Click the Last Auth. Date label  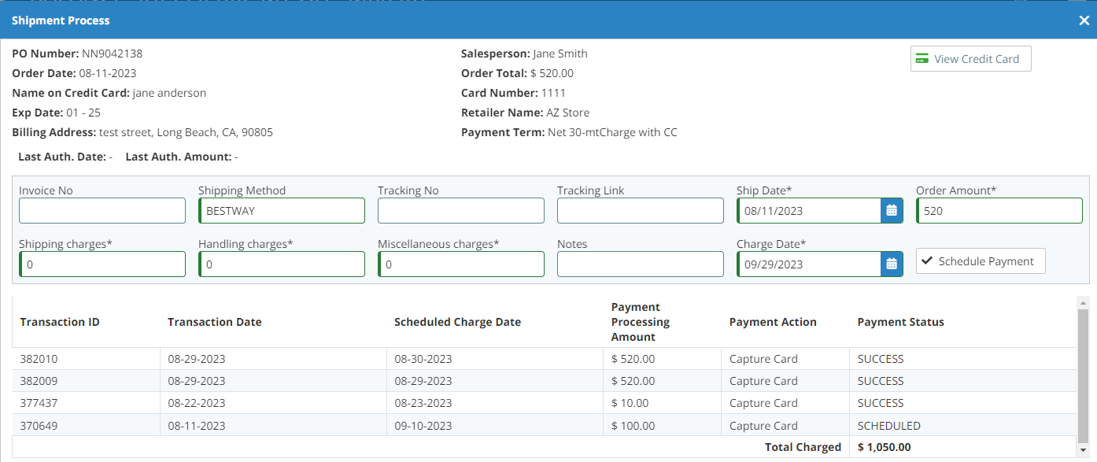tap(62, 157)
